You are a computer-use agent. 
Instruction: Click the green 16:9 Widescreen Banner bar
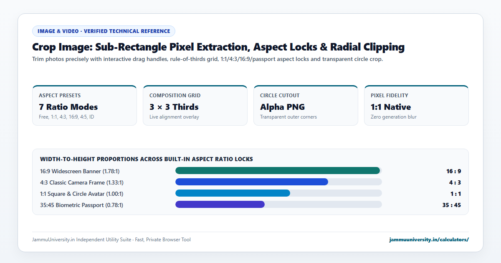(x=278, y=170)
